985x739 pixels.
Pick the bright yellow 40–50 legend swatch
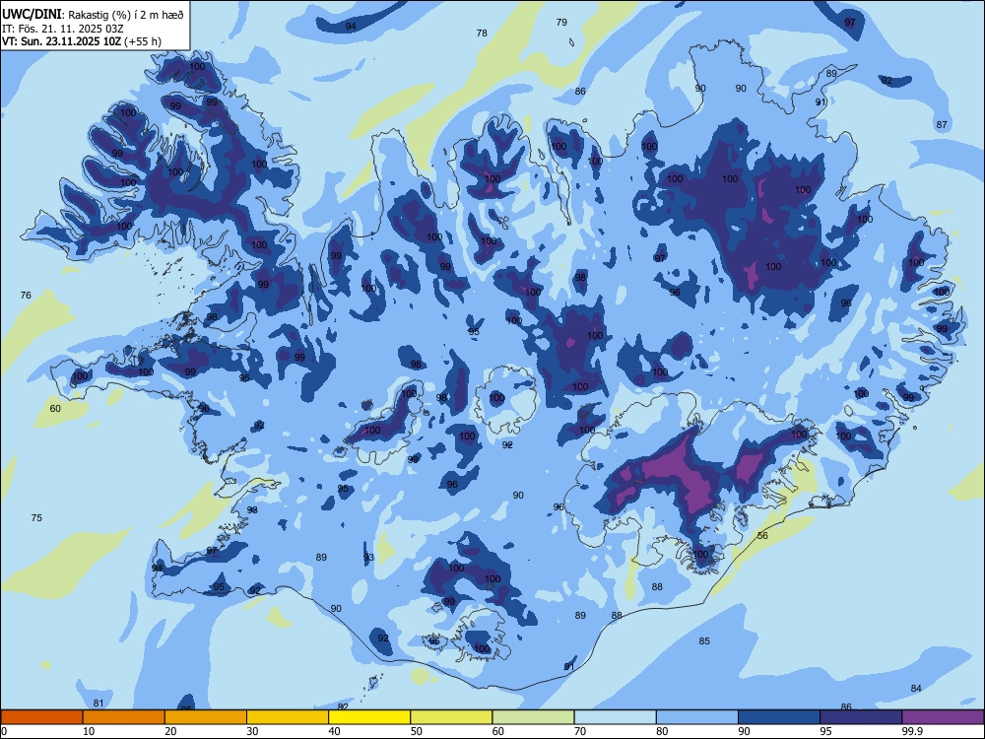pyautogui.click(x=369, y=717)
